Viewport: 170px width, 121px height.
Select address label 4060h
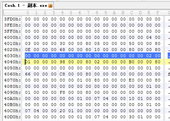click(x=12, y=74)
